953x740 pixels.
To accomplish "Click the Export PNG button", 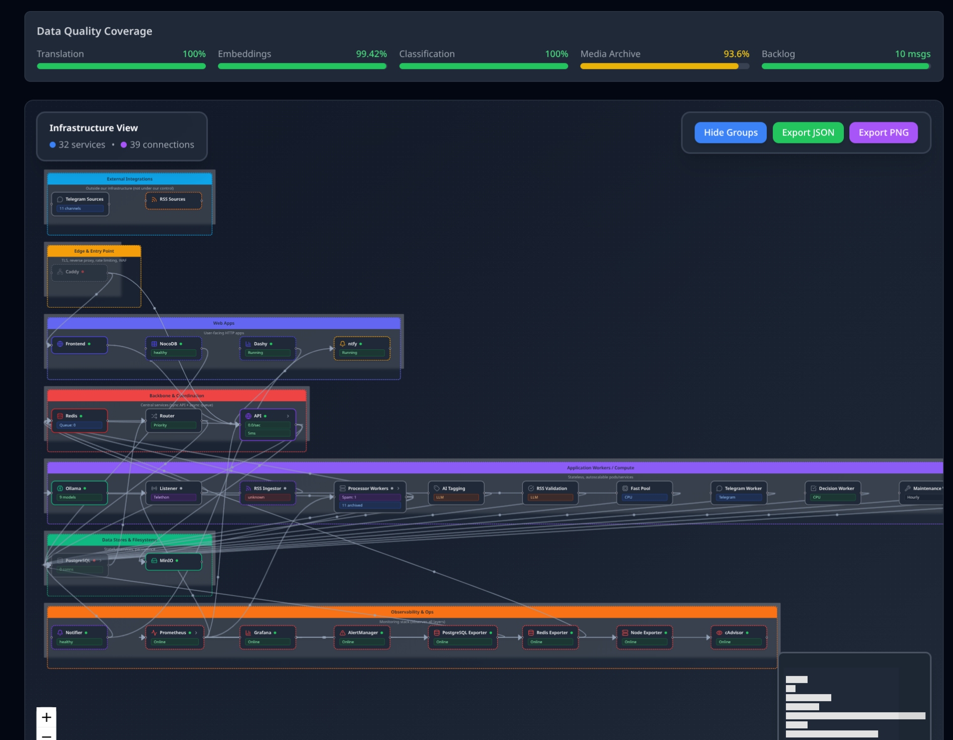I will pos(883,133).
